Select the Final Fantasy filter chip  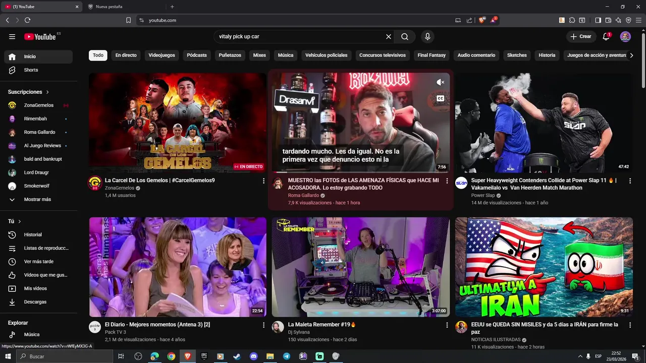tap(432, 55)
